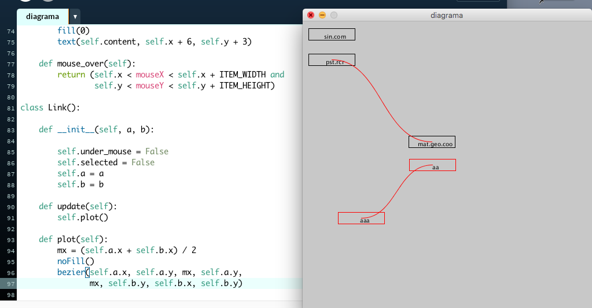Close the diagrama sketch window

point(311,16)
